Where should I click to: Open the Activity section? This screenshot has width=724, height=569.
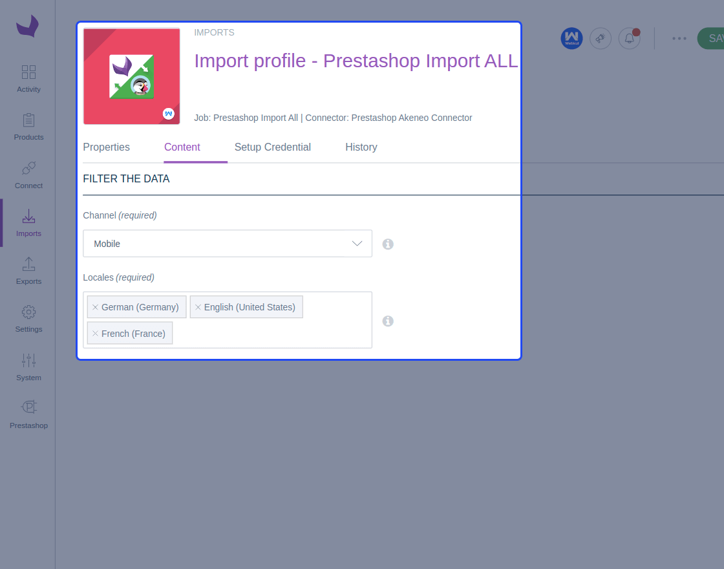pos(28,79)
